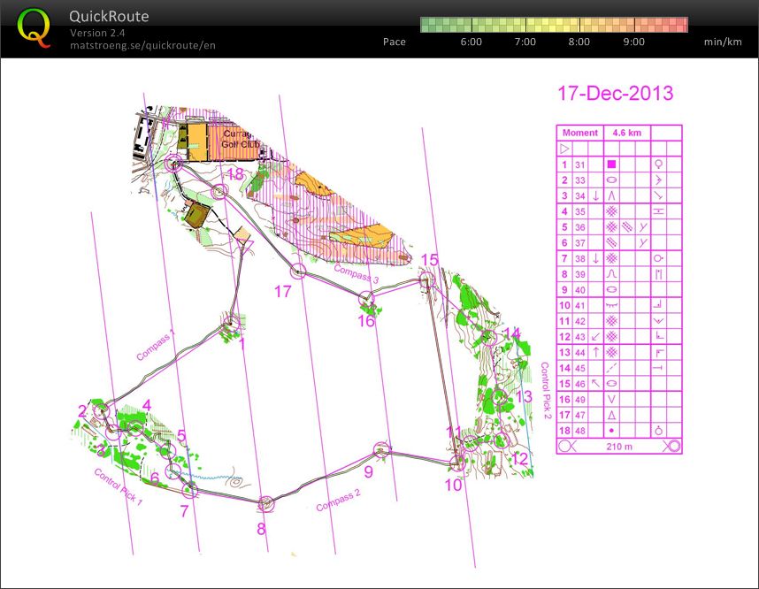Click the Compass 3 label on the map
This screenshot has width=759, height=589.
coord(356,273)
